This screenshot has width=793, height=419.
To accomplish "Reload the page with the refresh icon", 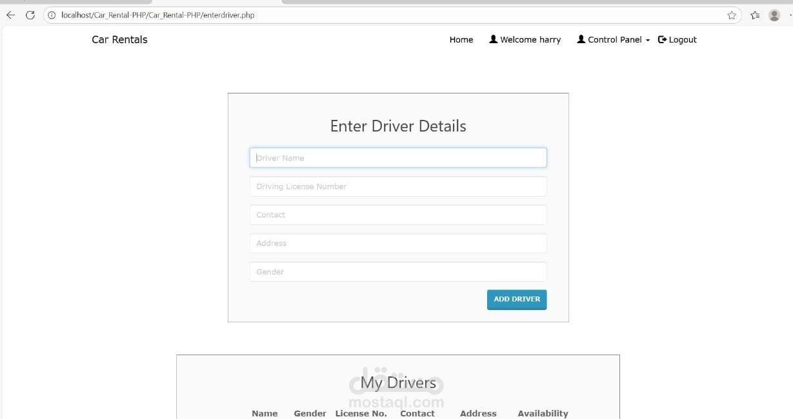I will pyautogui.click(x=30, y=15).
